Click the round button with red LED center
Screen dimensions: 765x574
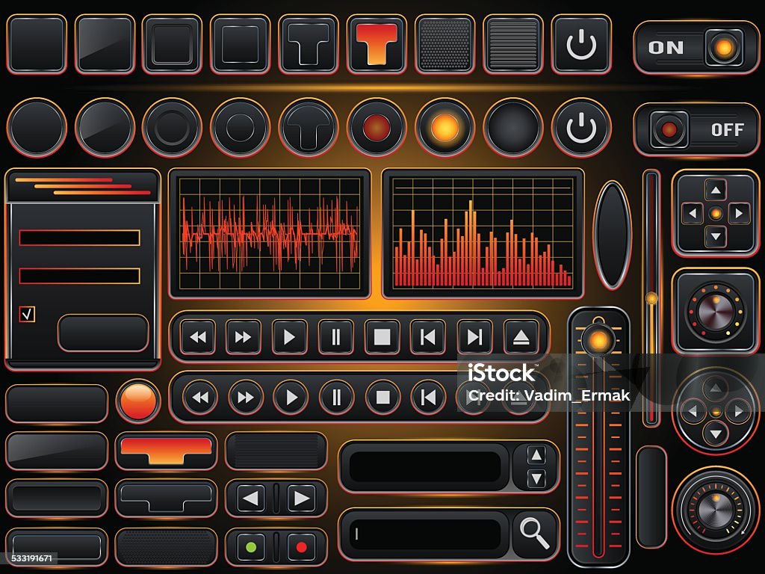pos(377,128)
